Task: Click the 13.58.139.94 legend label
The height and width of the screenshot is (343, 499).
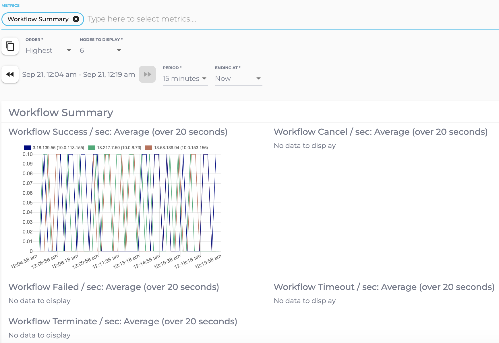Action: pos(181,148)
